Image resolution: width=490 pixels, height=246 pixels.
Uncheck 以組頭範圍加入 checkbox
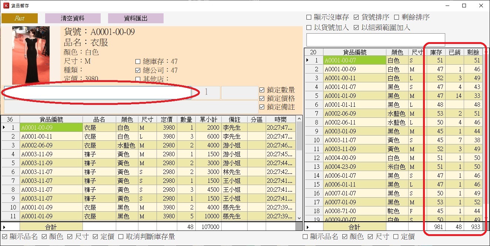356,28
